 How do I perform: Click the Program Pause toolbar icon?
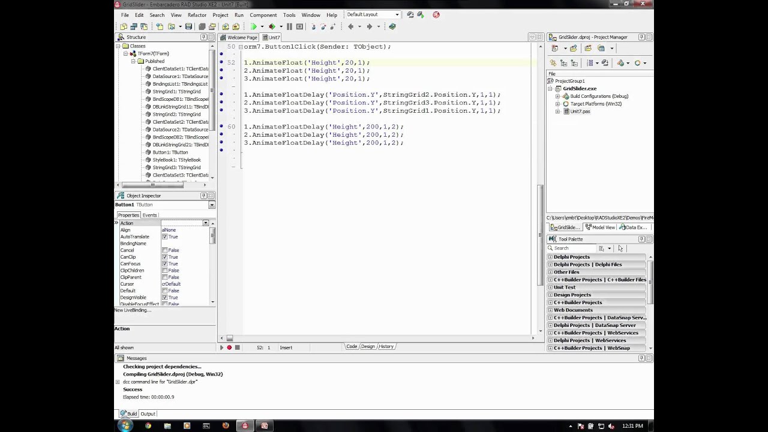click(x=289, y=26)
